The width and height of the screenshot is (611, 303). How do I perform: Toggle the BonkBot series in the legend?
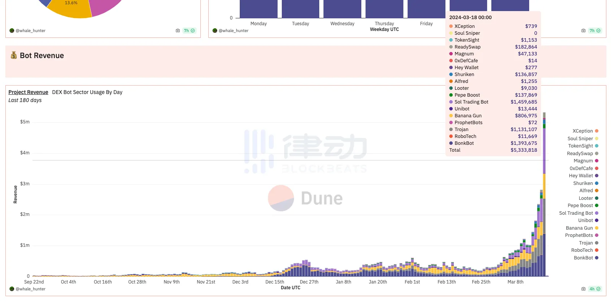coord(583,258)
